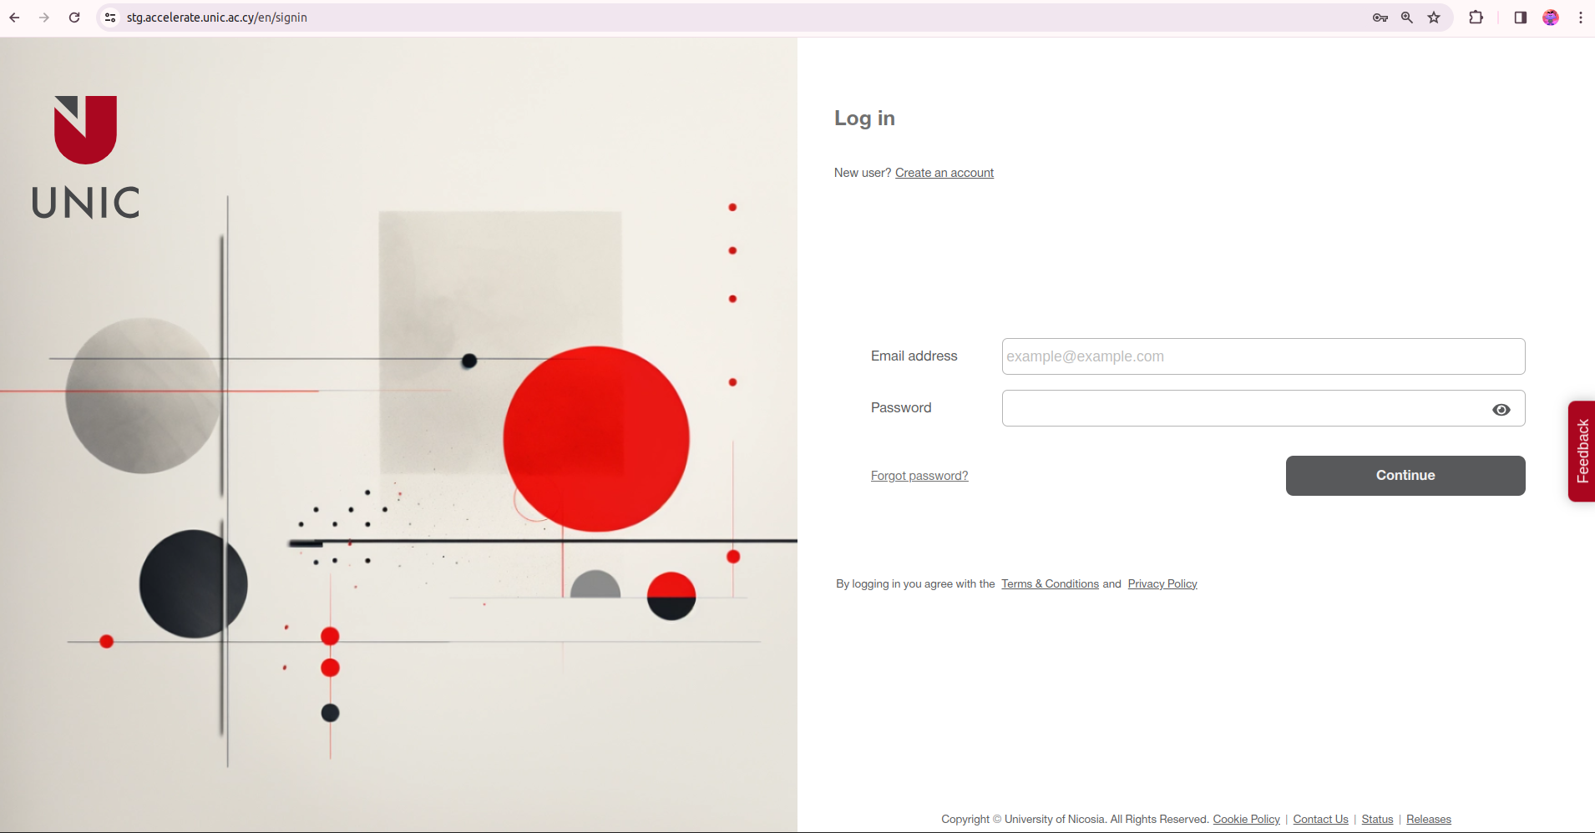
Task: Open the saved passwords key icon
Action: (x=1380, y=18)
